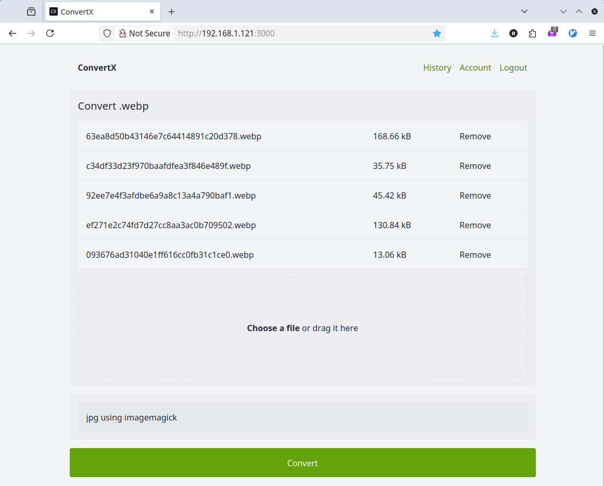Viewport: 604px width, 486px height.
Task: Choose a file to upload
Action: click(x=273, y=328)
